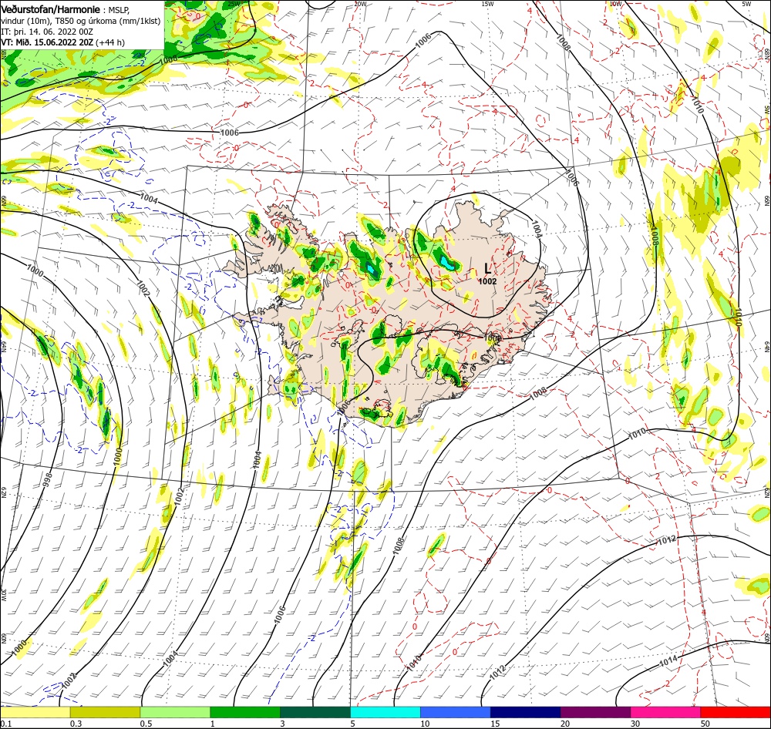The width and height of the screenshot is (771, 729).
Task: Click the pink 30–50 legend swatch
Action: [x=665, y=712]
